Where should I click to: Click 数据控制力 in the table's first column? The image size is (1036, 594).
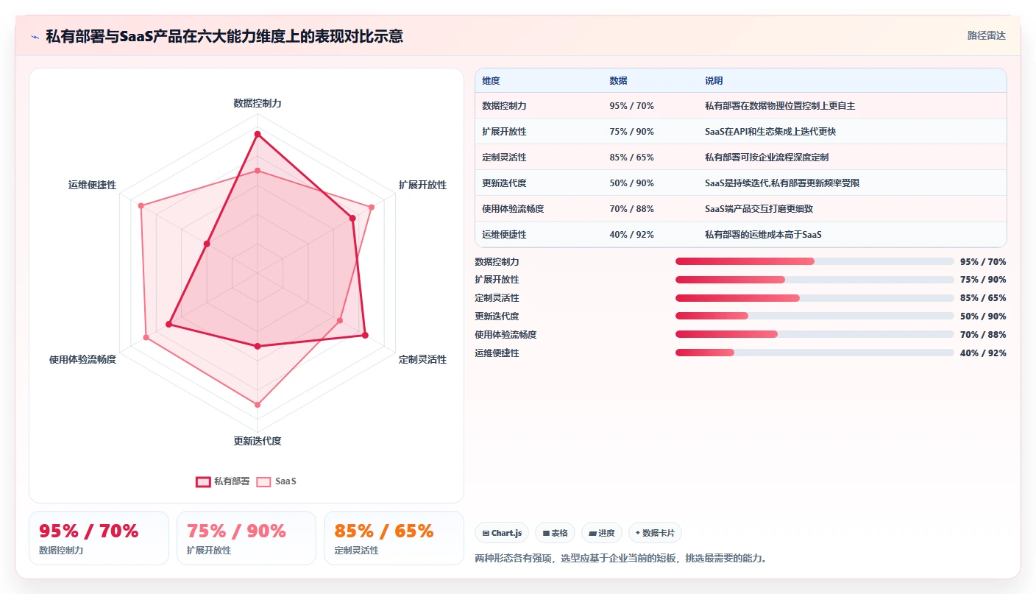click(x=504, y=106)
